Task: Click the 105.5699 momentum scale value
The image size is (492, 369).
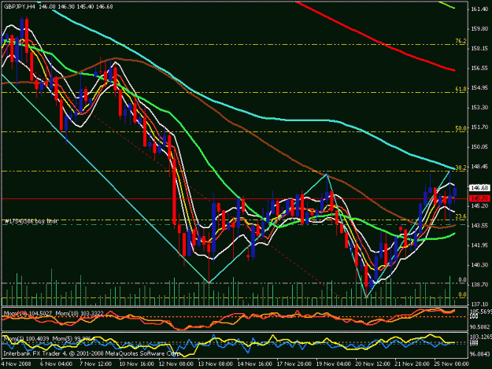Action: click(x=480, y=312)
